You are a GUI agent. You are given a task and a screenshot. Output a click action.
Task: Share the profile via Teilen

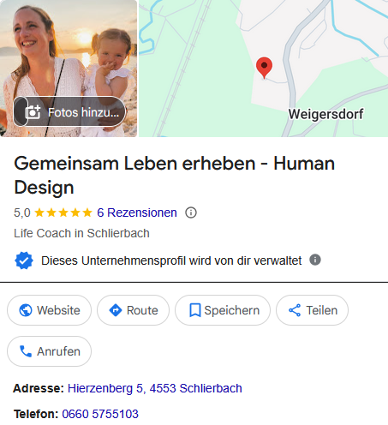coord(312,310)
